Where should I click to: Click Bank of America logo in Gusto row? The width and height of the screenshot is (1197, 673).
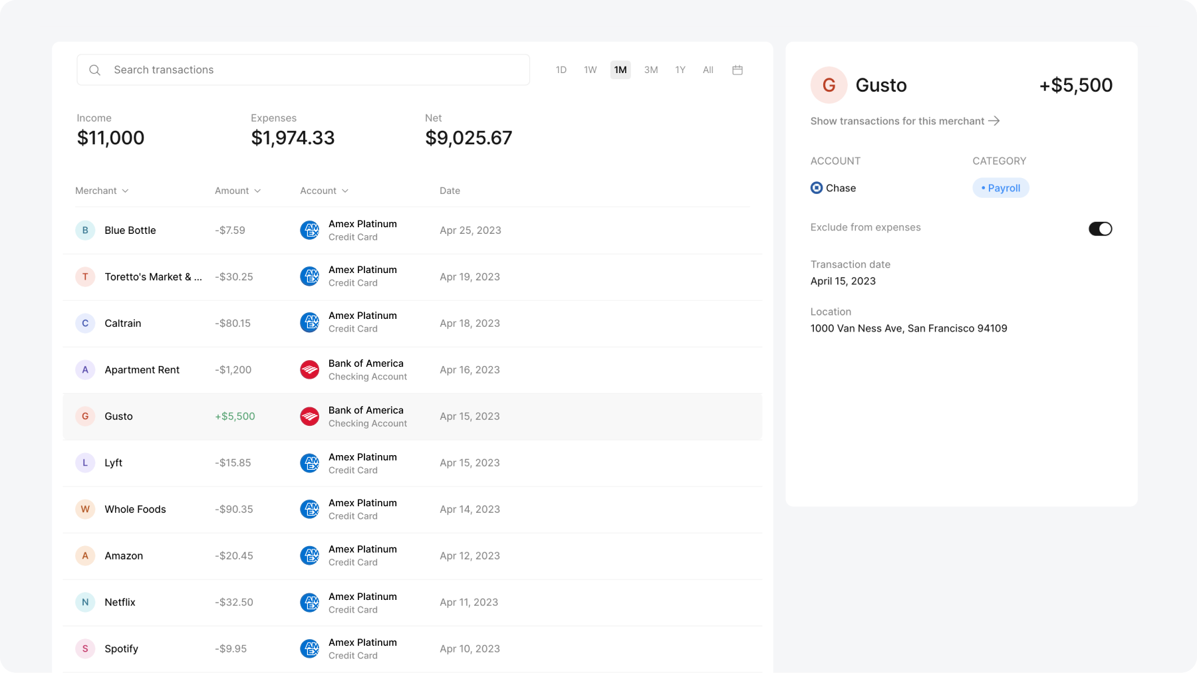point(310,417)
